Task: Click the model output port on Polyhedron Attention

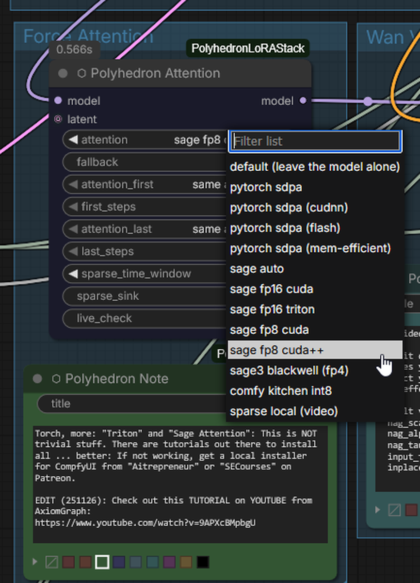Action: pos(303,101)
